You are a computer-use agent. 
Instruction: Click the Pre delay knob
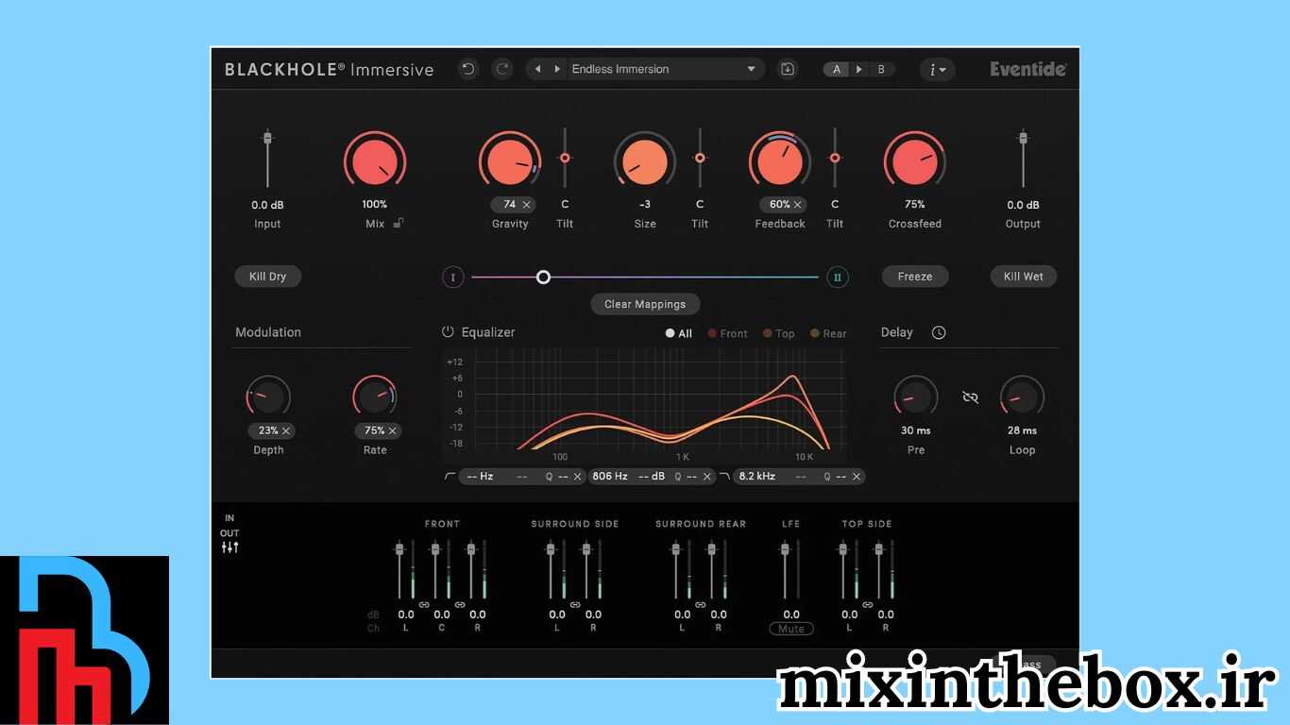916,397
